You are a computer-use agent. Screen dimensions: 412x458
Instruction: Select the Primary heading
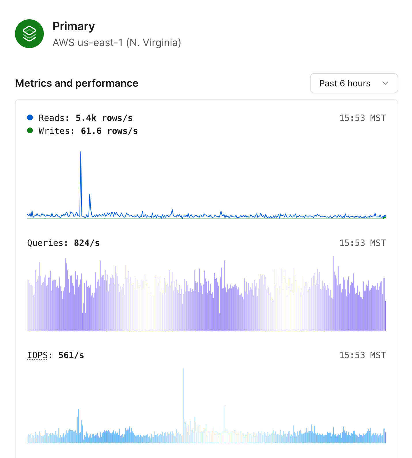pyautogui.click(x=73, y=26)
